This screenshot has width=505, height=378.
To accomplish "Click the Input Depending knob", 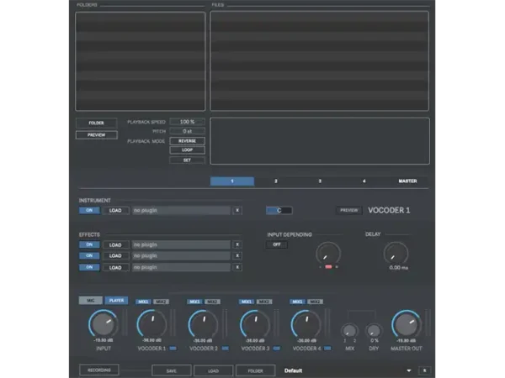I will (328, 254).
